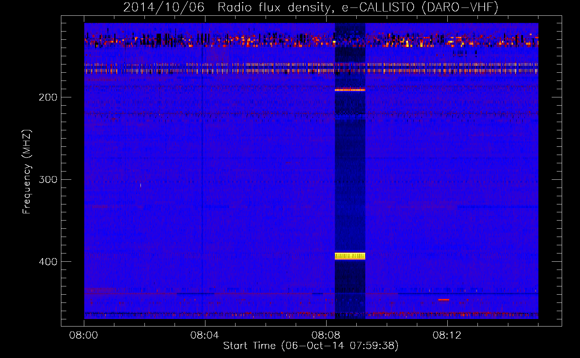Click the plot title "2014/10/06 Radio flux density, e-CALLISTO (DARO-VHF)"
This screenshot has height=358, width=580.
pyautogui.click(x=311, y=7)
